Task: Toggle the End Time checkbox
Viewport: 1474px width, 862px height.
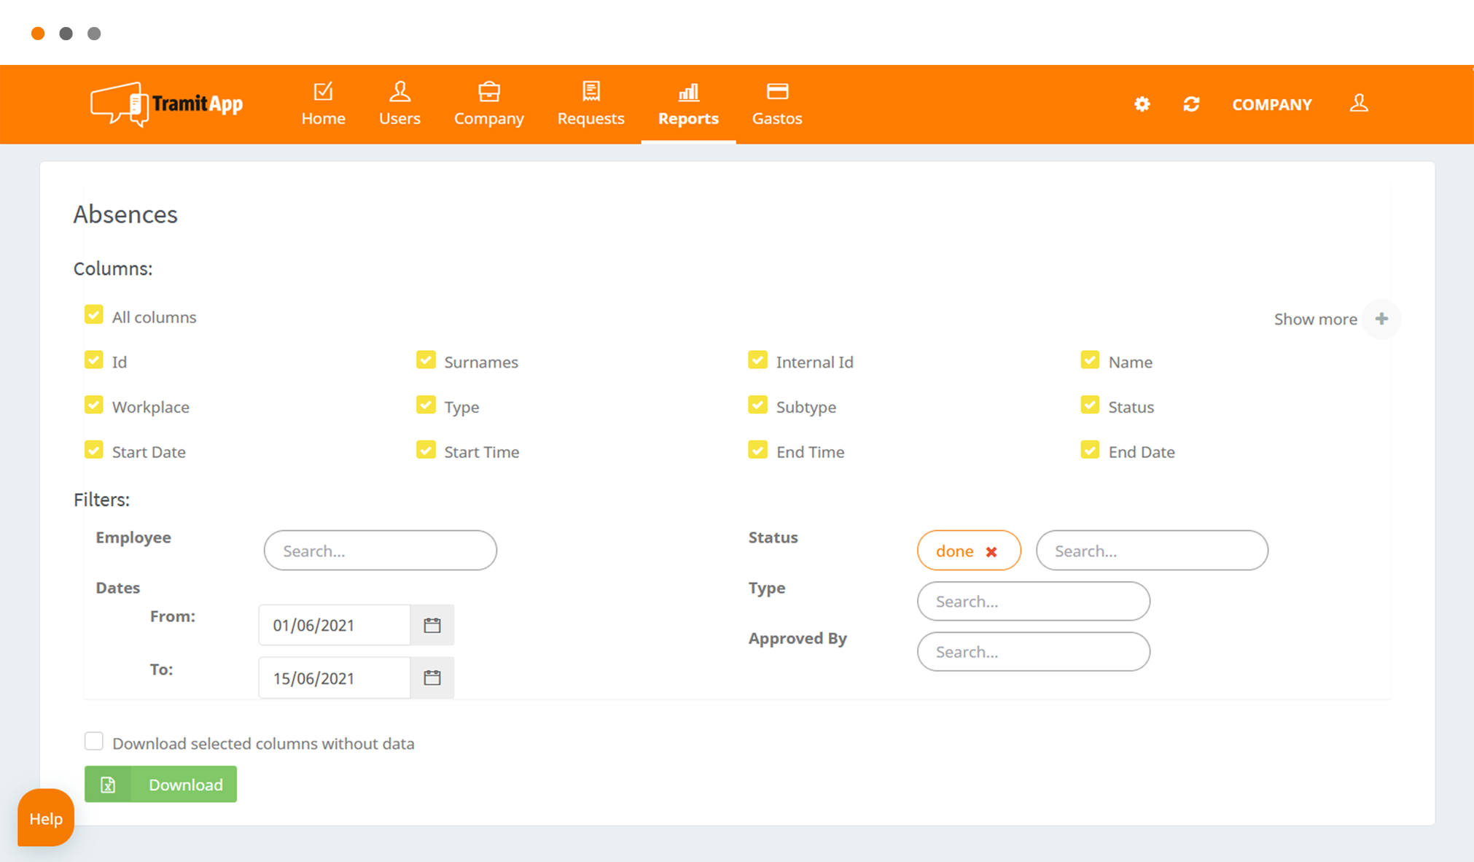Action: point(757,450)
